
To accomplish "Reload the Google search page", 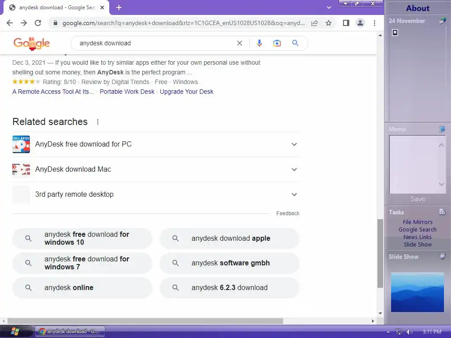I will pyautogui.click(x=38, y=23).
